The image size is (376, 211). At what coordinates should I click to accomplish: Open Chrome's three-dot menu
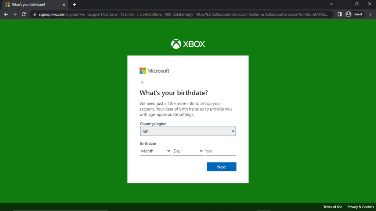coord(370,14)
